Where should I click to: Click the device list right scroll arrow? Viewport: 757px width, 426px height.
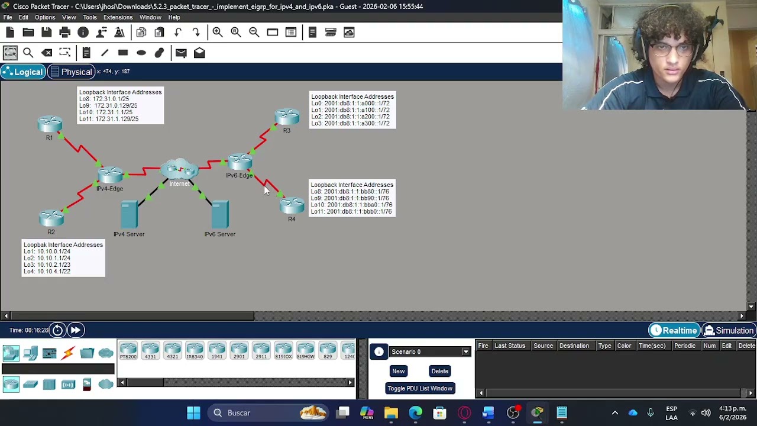point(350,383)
